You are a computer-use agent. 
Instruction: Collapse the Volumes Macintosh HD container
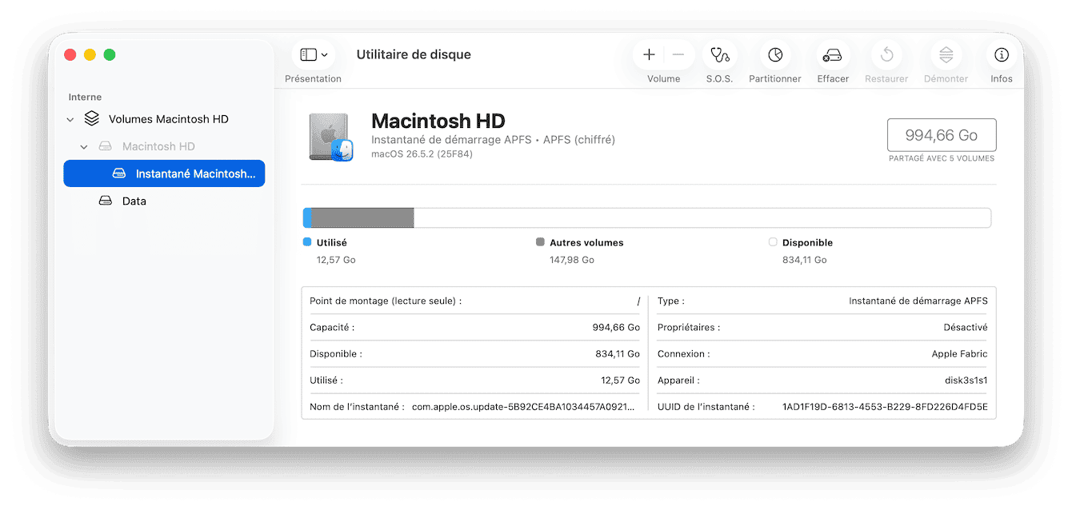point(70,119)
